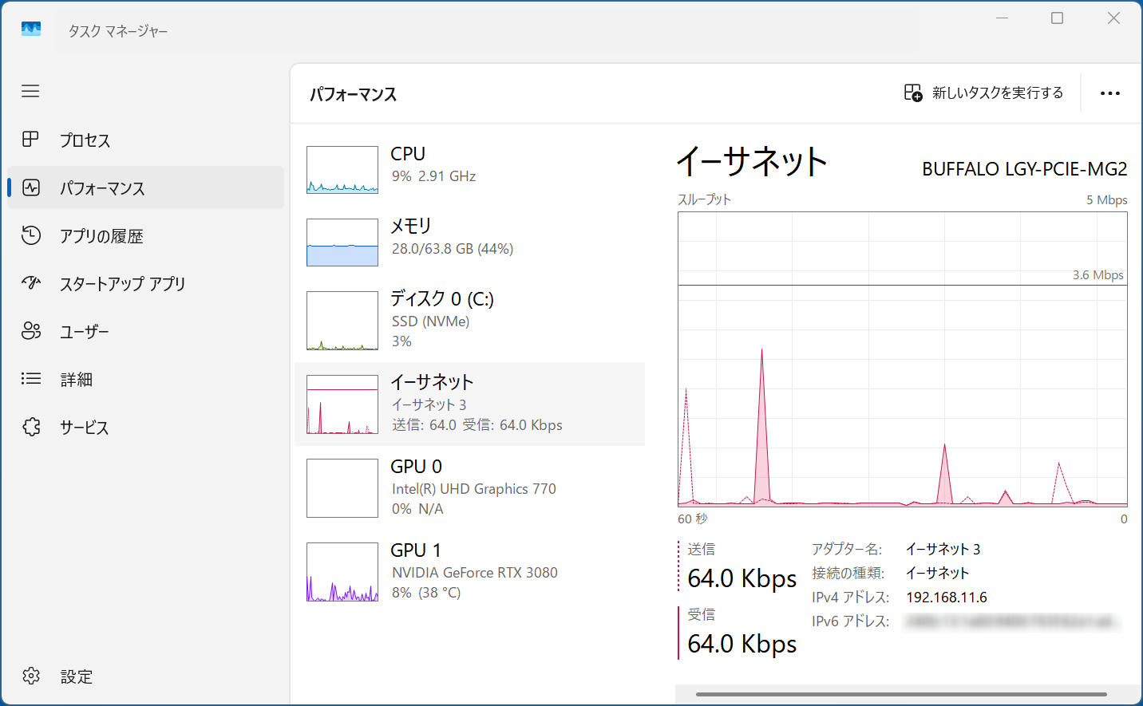1143x706 pixels.
Task: Click the 送信 64.0 Kbps value
Action: [x=742, y=578]
